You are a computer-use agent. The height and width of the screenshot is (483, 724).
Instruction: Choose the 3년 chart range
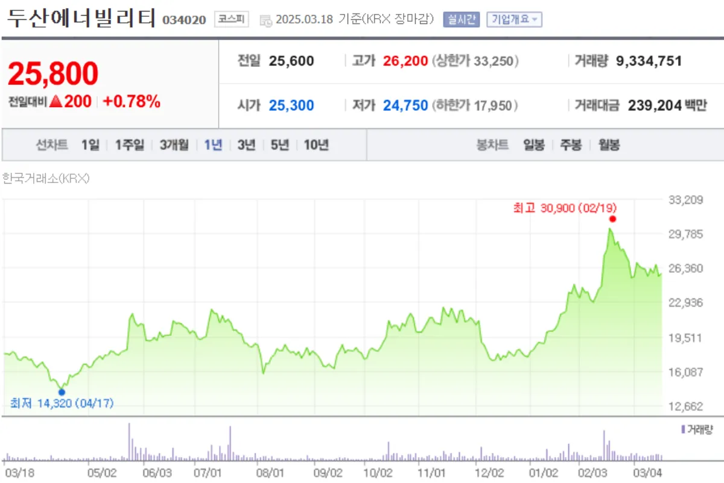pyautogui.click(x=247, y=145)
